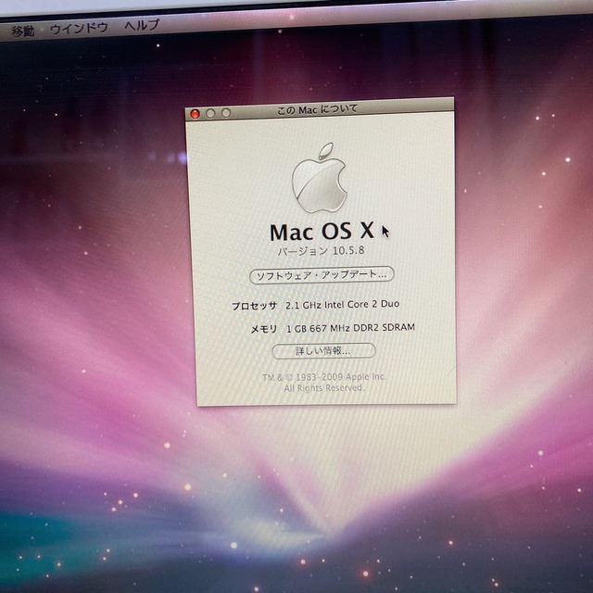593x593 pixels.
Task: Click the gray zoom button of About window
Action: click(226, 113)
